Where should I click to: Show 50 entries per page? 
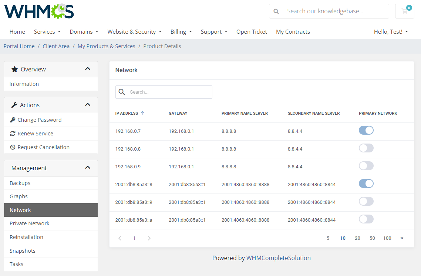point(372,238)
